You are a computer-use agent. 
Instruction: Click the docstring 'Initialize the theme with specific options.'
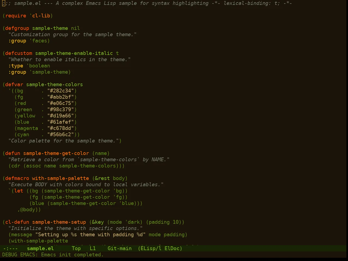[75, 228]
